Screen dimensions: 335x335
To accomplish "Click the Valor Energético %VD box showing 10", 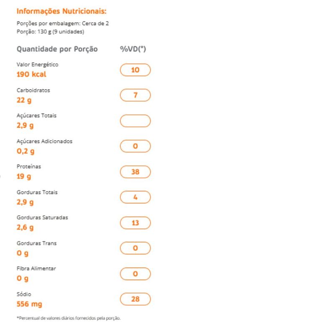I will (135, 70).
